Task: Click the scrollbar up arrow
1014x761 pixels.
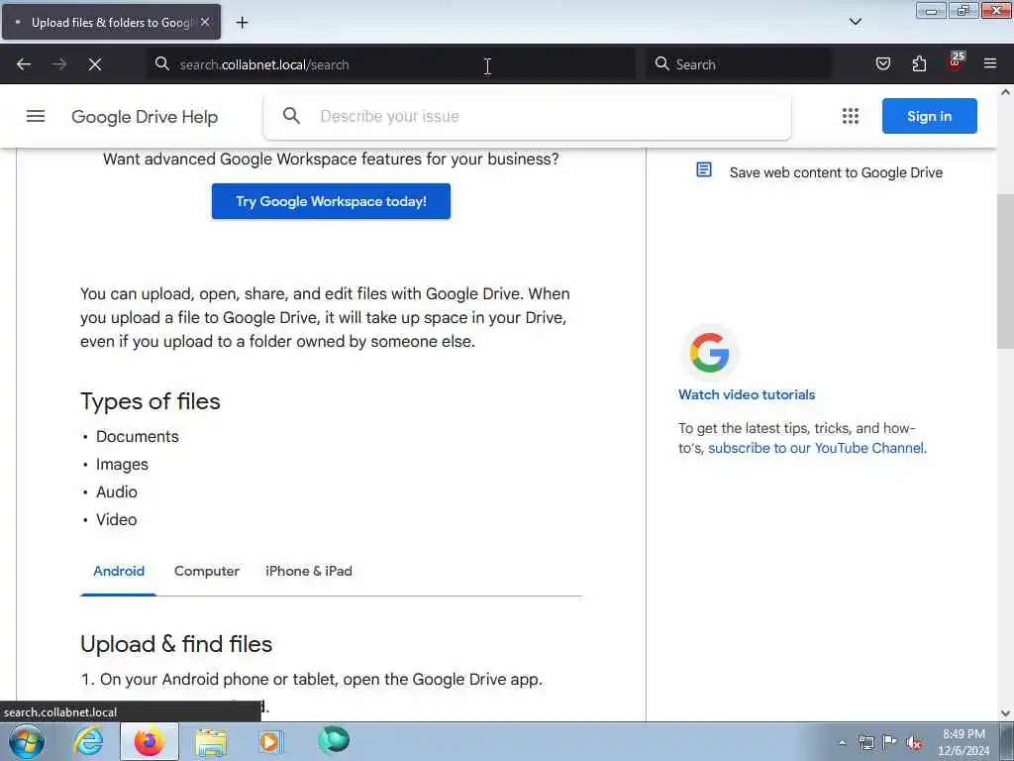Action: click(1006, 92)
